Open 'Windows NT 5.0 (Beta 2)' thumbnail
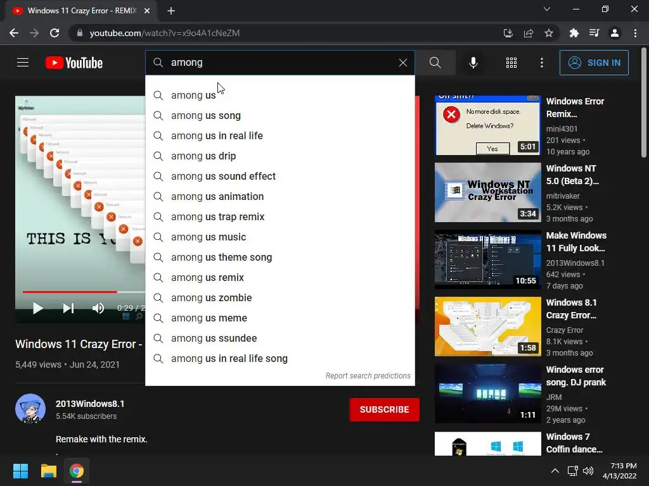 [487, 192]
